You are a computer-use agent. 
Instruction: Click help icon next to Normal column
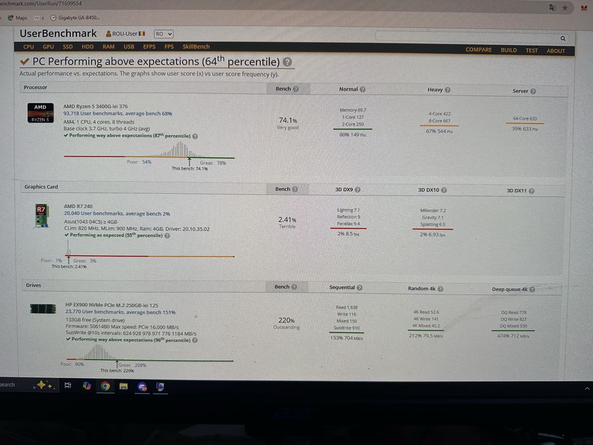(363, 89)
